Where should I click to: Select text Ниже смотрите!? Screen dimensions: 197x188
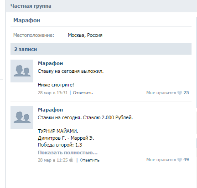tap(56, 85)
